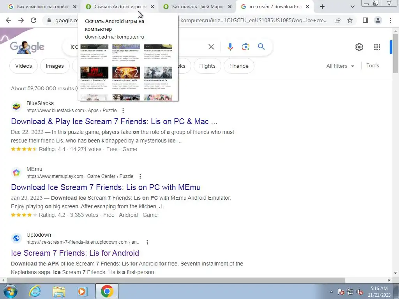This screenshot has height=299, width=399.
Task: Show hidden system tray icons
Action: pyautogui.click(x=331, y=292)
